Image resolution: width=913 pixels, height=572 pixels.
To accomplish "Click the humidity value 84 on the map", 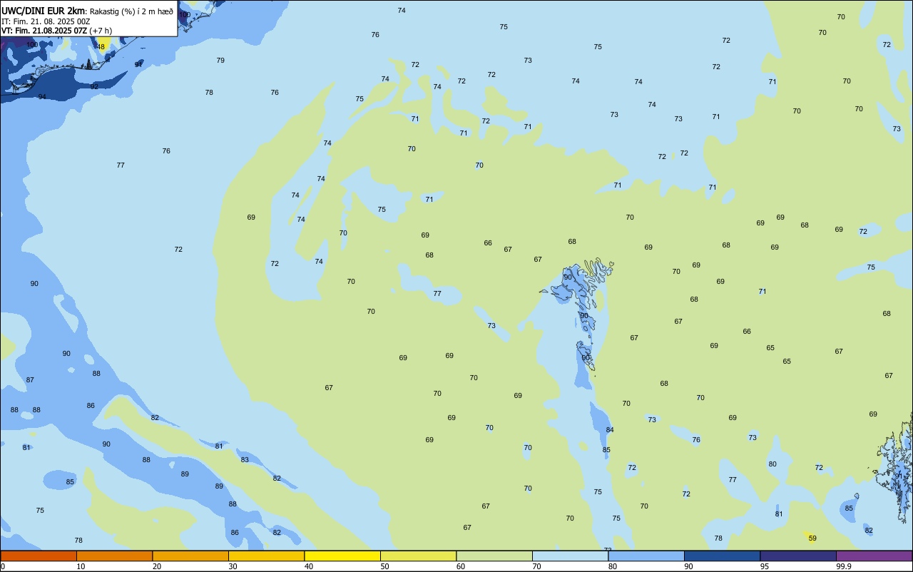I will pyautogui.click(x=610, y=430).
